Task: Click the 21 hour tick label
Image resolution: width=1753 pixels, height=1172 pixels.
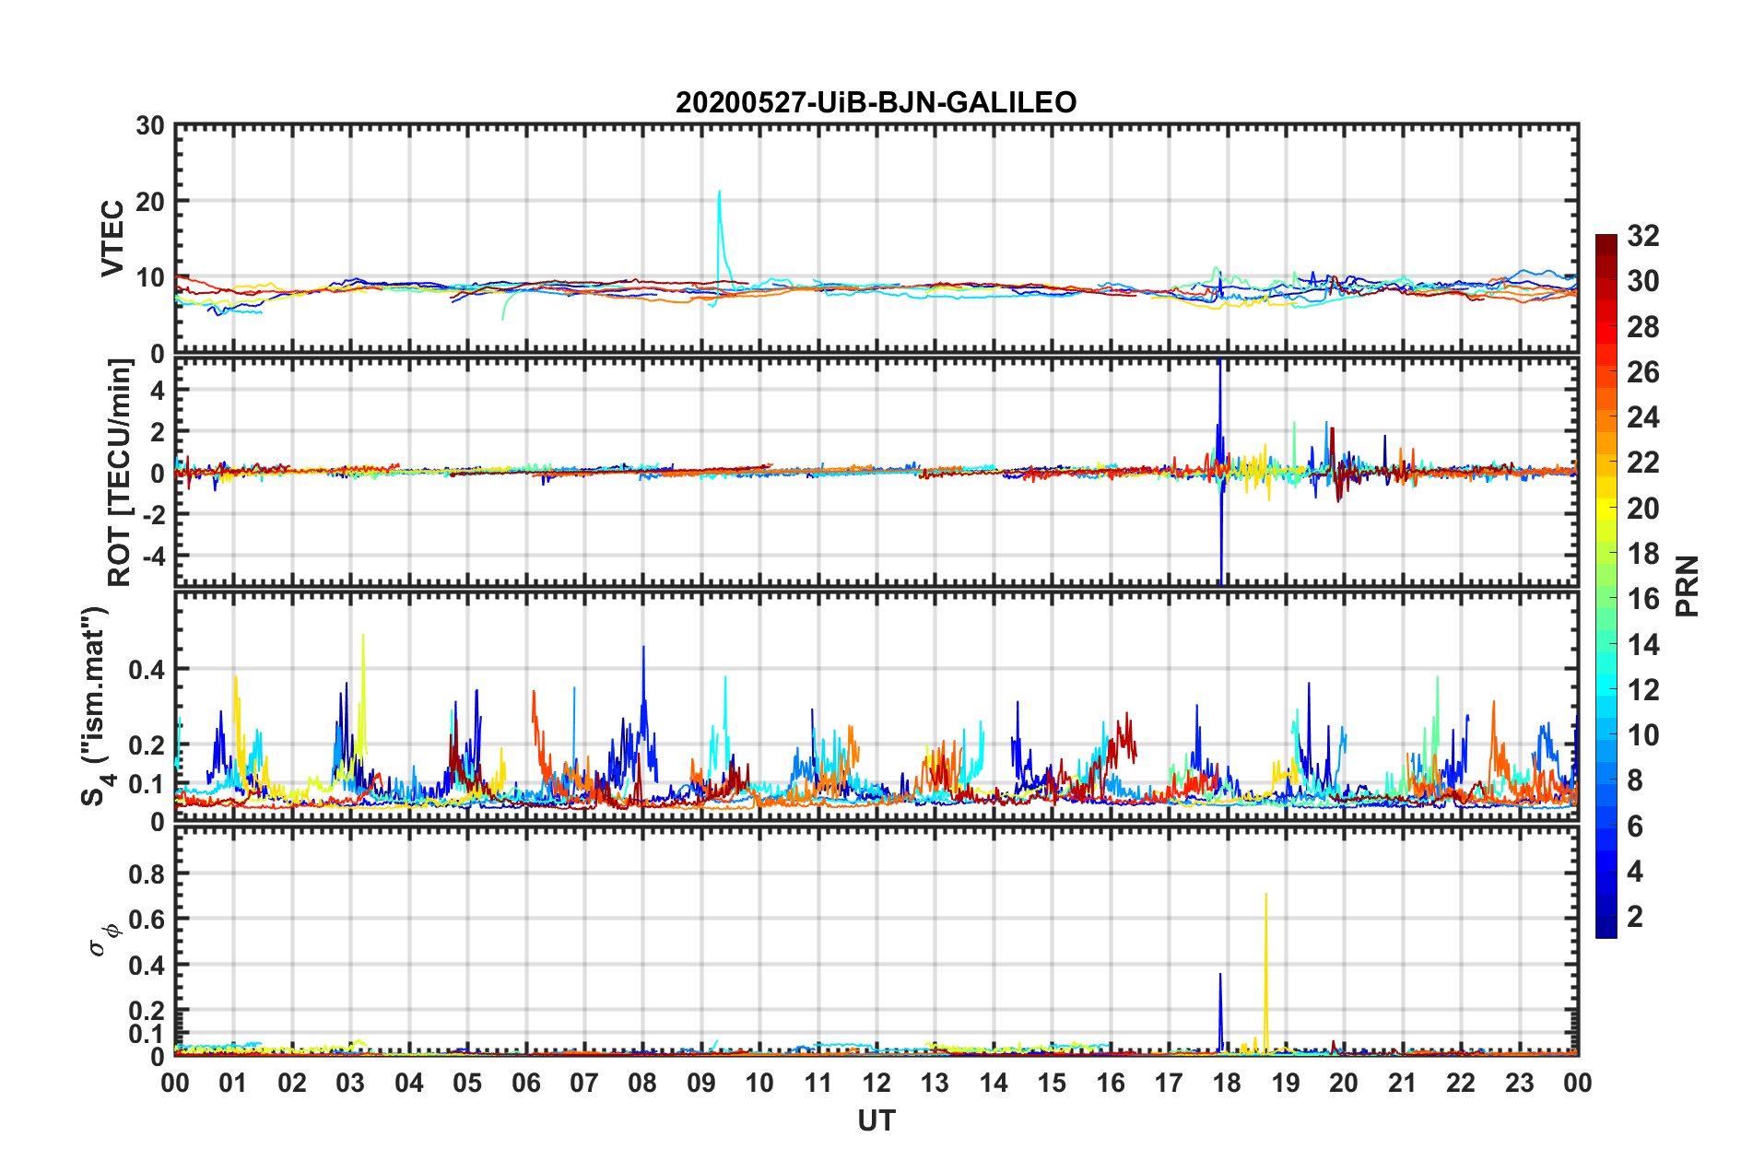Action: click(x=1403, y=1083)
